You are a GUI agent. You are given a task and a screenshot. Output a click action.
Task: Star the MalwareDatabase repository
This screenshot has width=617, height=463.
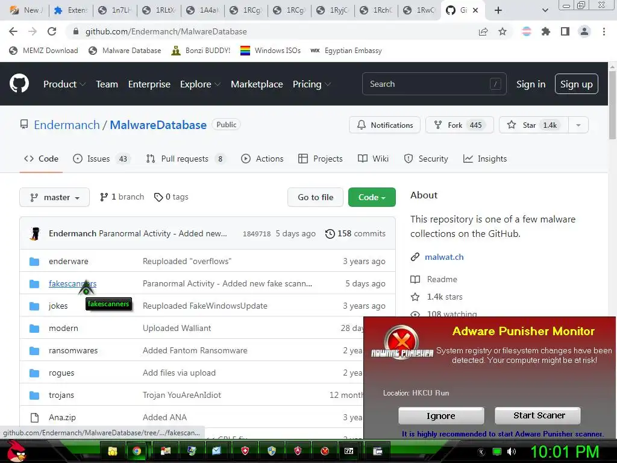tap(534, 125)
